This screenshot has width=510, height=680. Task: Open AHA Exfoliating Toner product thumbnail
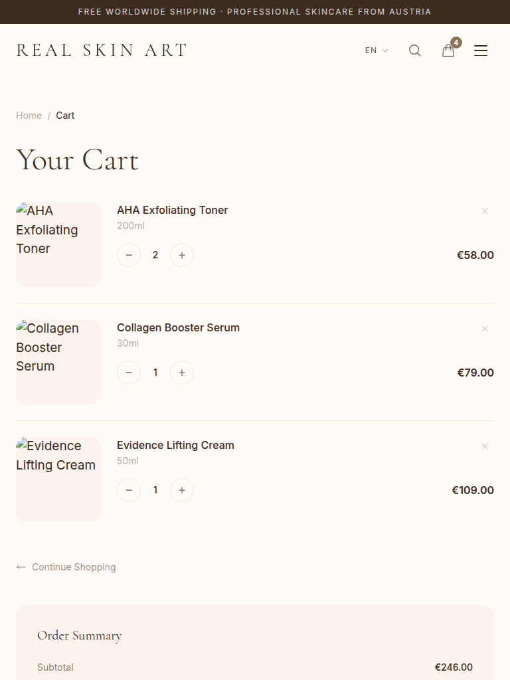[58, 244]
